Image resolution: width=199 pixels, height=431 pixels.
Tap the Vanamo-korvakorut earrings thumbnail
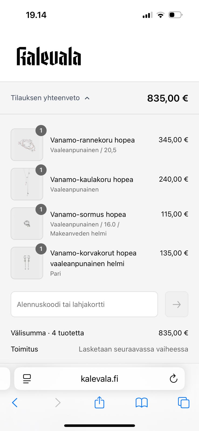[x=27, y=263]
